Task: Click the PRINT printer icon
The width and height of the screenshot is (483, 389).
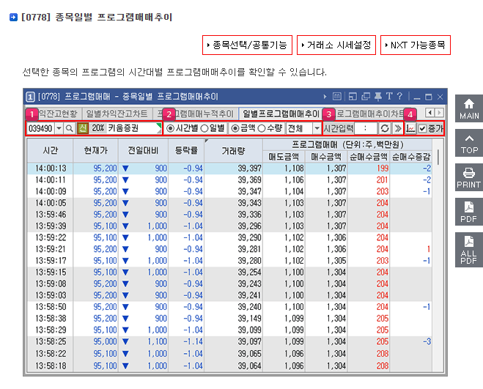Action: pos(469,178)
